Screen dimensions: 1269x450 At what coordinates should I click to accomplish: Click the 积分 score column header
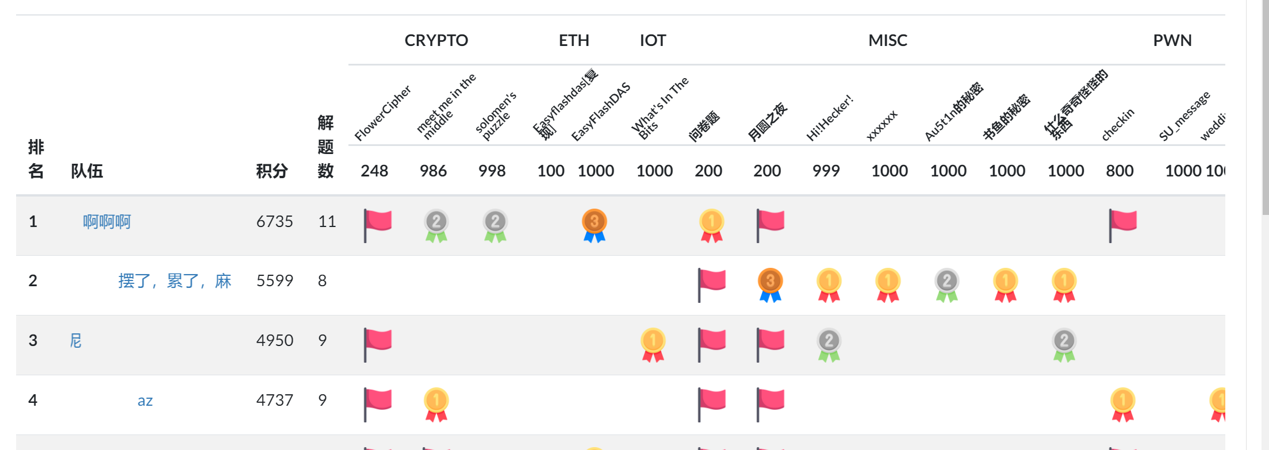coord(272,171)
